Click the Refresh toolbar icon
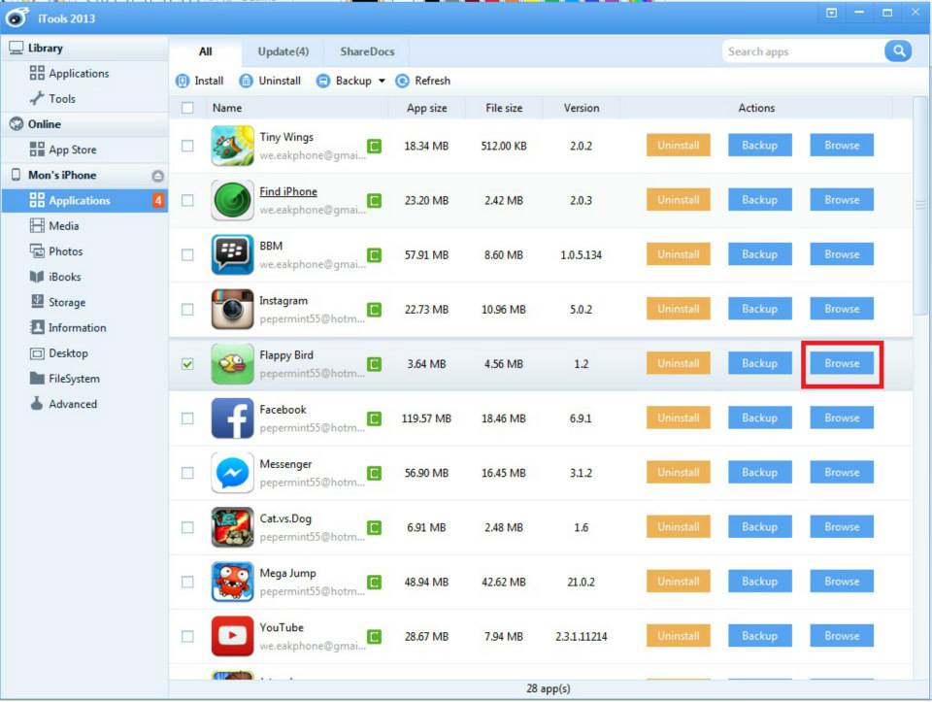The width and height of the screenshot is (932, 702). 402,81
